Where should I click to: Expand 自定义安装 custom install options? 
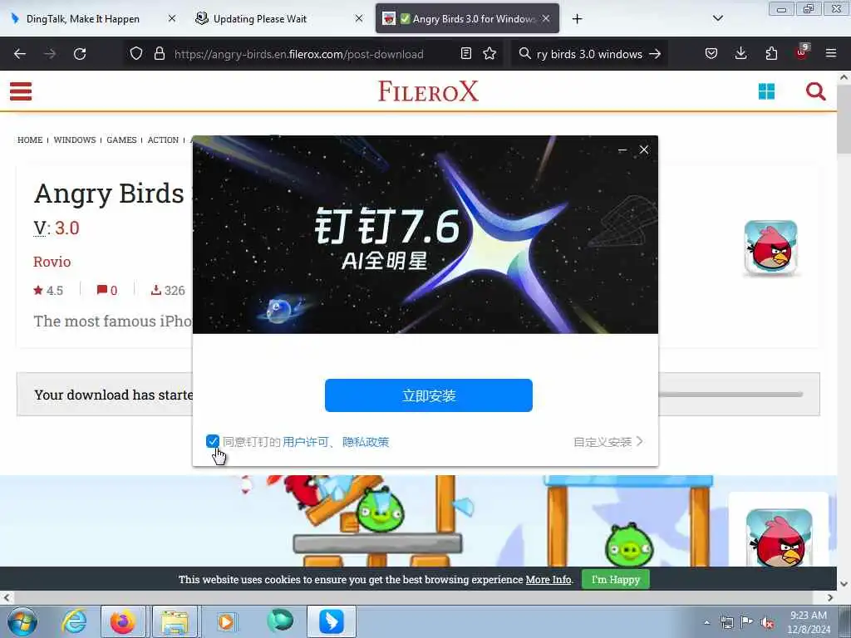click(x=608, y=442)
